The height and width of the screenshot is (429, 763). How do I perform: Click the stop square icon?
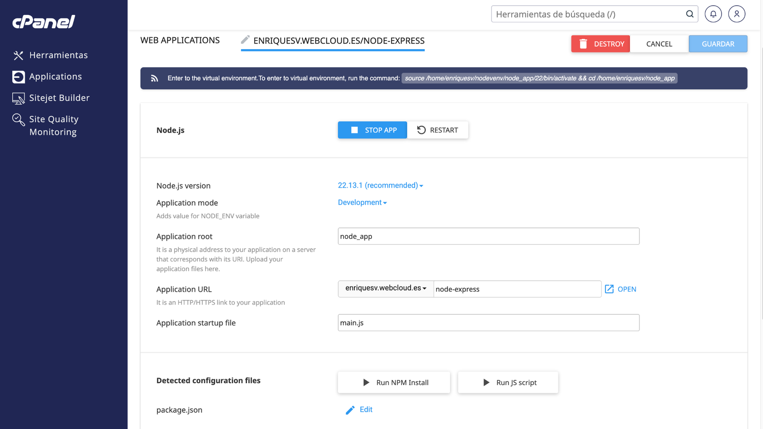coord(354,130)
